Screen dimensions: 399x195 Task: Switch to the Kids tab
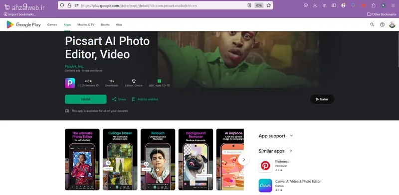click(119, 25)
